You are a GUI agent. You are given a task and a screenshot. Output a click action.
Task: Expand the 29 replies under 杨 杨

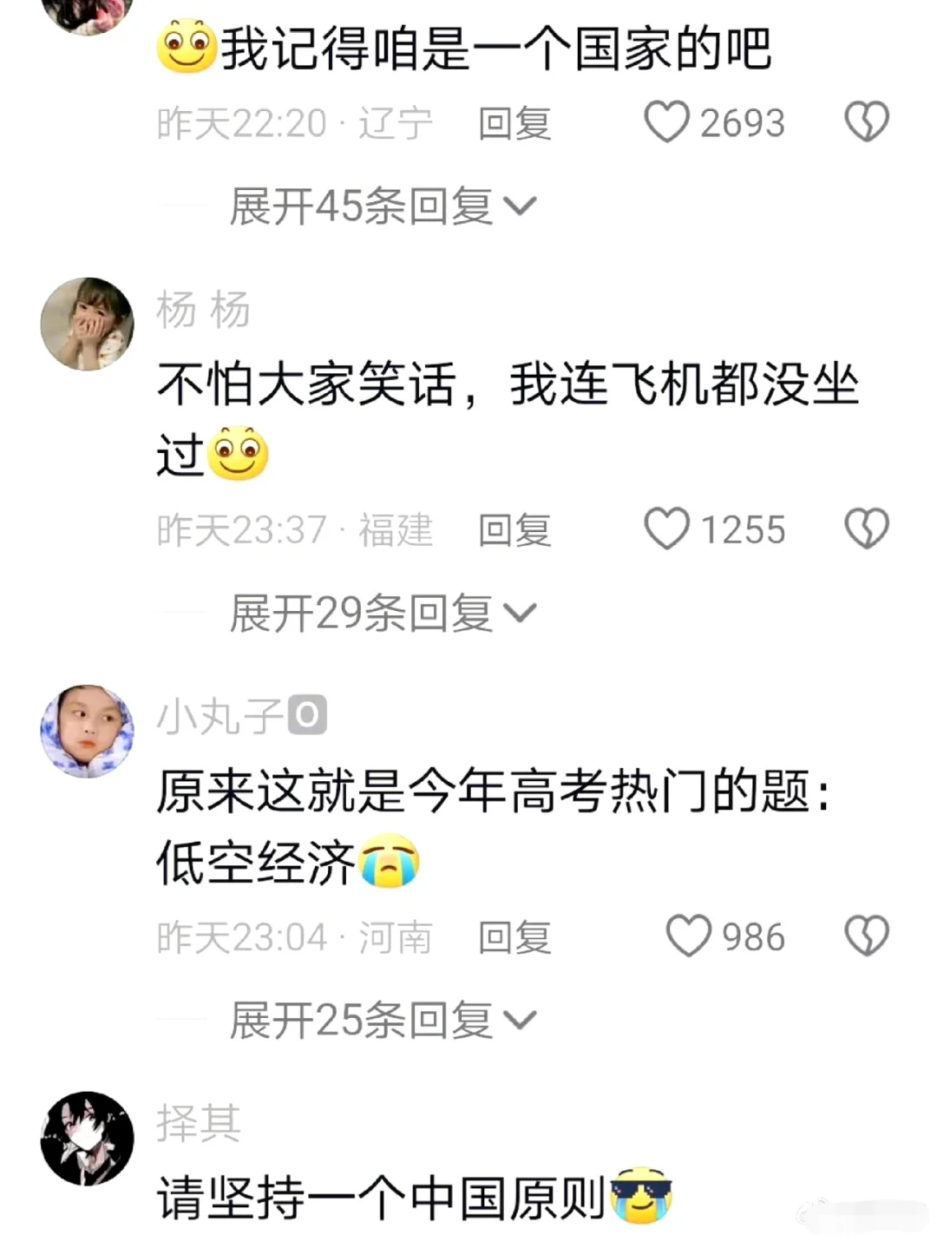383,614
